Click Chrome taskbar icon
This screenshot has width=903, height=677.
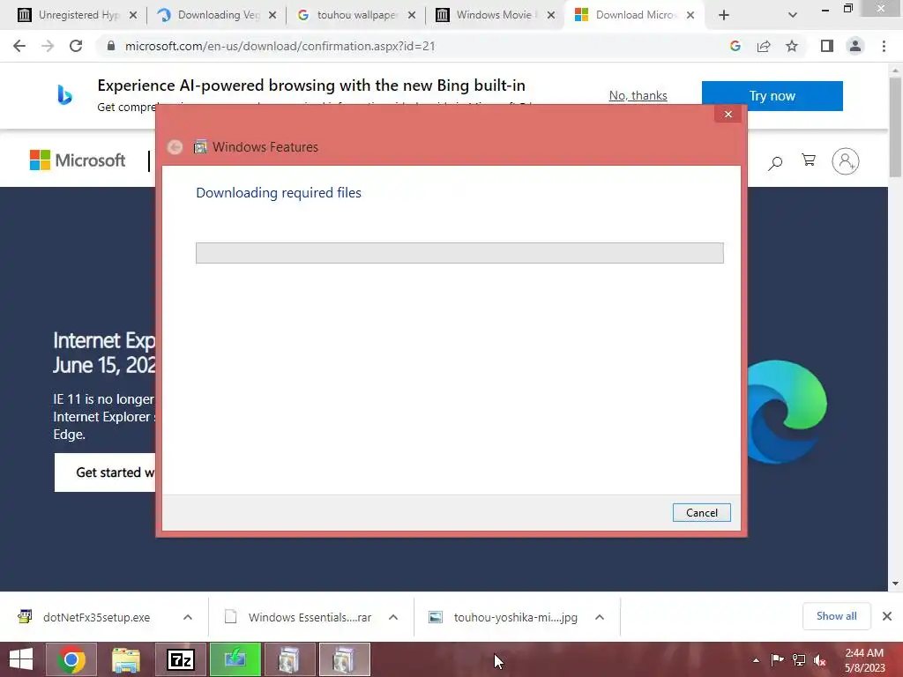(x=71, y=659)
